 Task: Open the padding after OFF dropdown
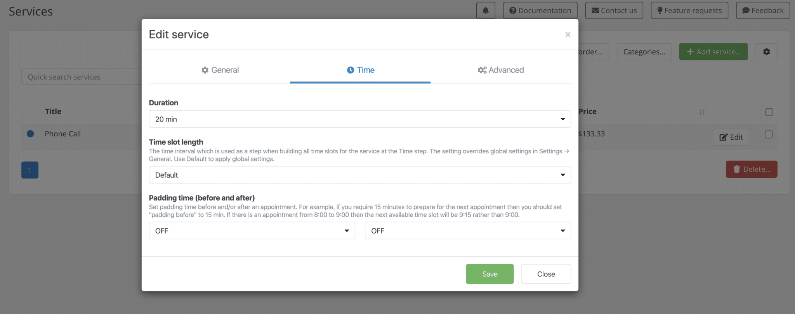pos(467,230)
